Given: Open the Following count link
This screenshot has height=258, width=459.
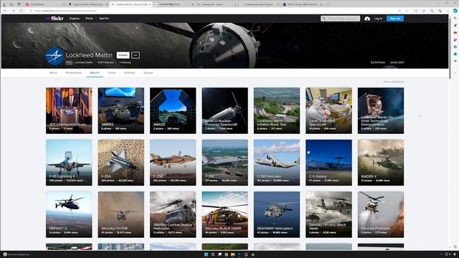Looking at the screenshot, I should pos(125,62).
